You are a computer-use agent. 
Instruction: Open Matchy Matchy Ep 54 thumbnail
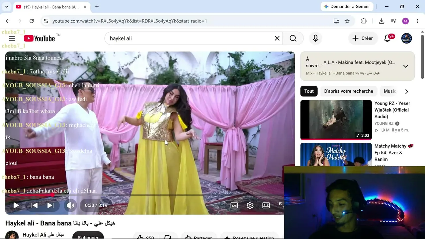tap(336, 154)
